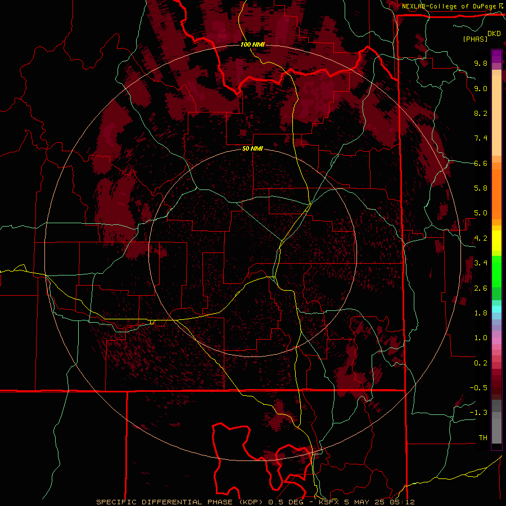Pick the dark purple segment of color bar
Viewport: 506px width, 506px height.
pyautogui.click(x=496, y=56)
